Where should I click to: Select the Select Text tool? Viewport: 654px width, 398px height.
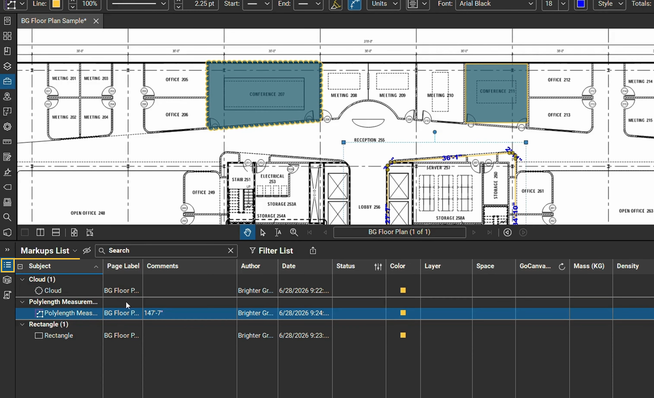pyautogui.click(x=278, y=232)
